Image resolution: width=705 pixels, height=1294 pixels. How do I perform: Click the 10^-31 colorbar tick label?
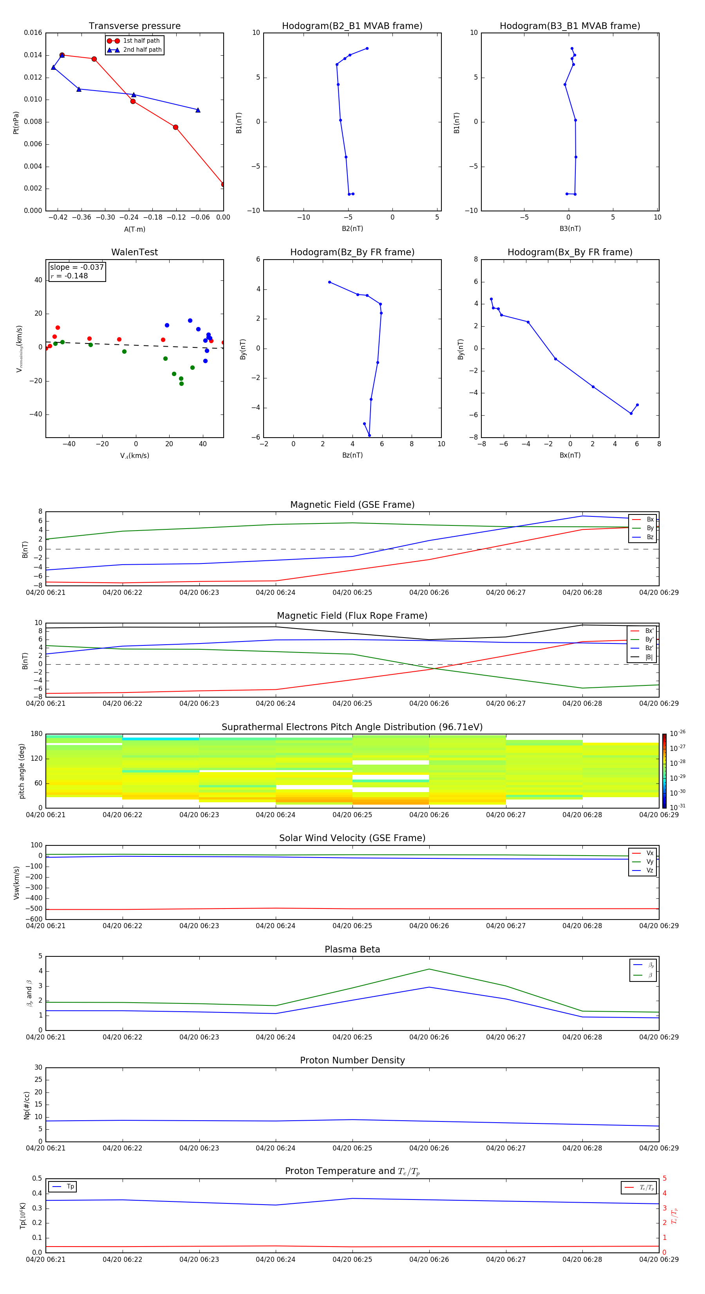point(678,807)
